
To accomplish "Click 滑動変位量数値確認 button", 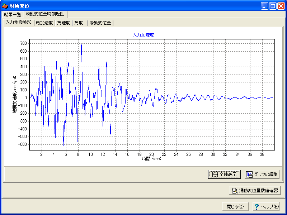I will (255, 191).
